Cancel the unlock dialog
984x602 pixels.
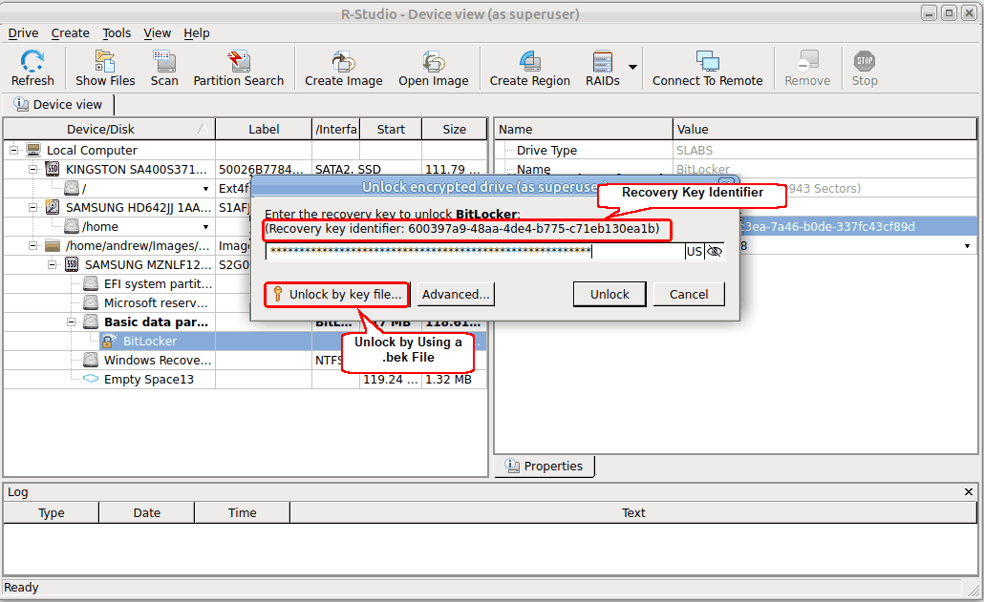coord(689,295)
